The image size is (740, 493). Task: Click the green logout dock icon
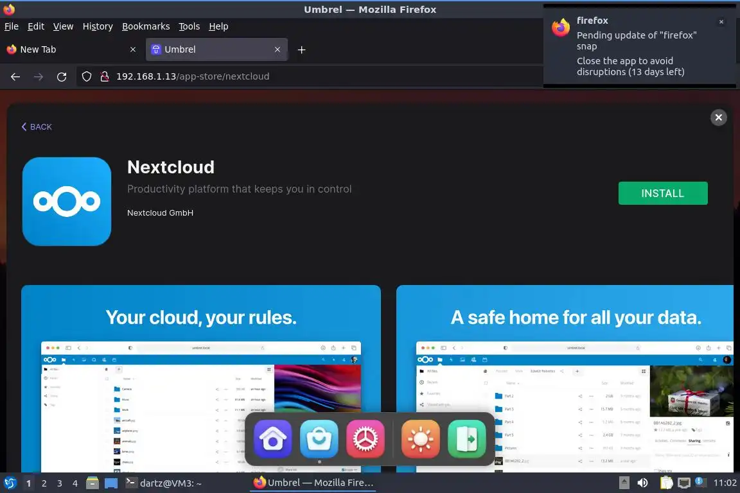[x=467, y=439]
